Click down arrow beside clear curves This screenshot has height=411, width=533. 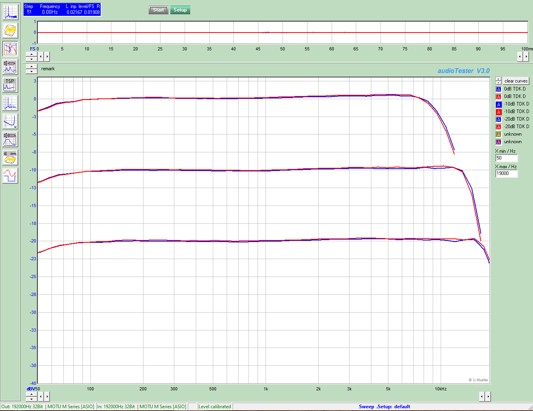[x=499, y=83]
